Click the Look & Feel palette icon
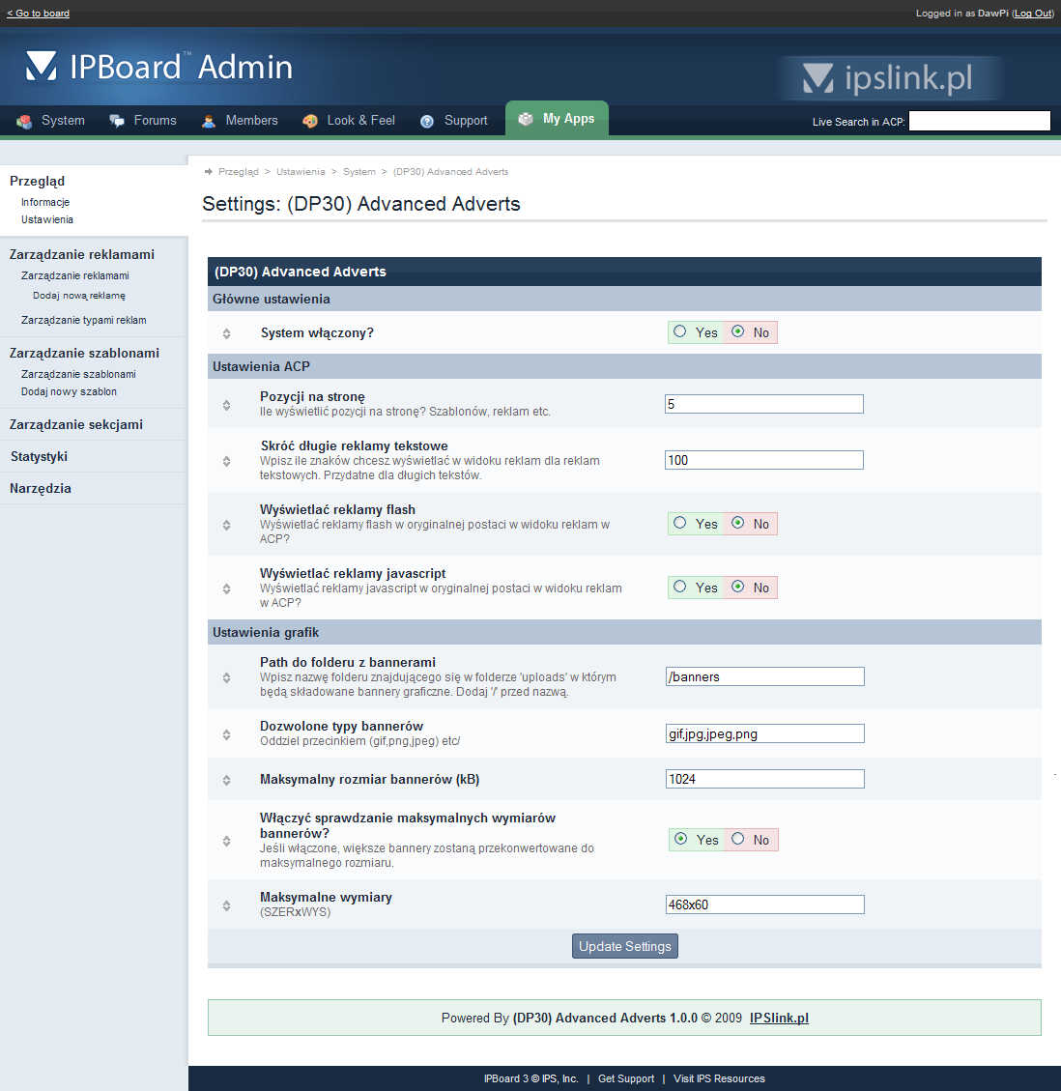This screenshot has height=1091, width=1061. (310, 121)
